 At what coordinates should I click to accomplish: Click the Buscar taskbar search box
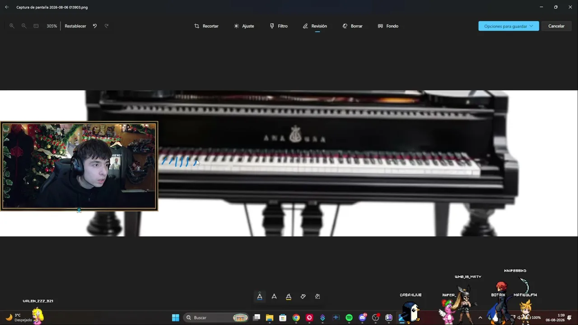pyautogui.click(x=217, y=318)
